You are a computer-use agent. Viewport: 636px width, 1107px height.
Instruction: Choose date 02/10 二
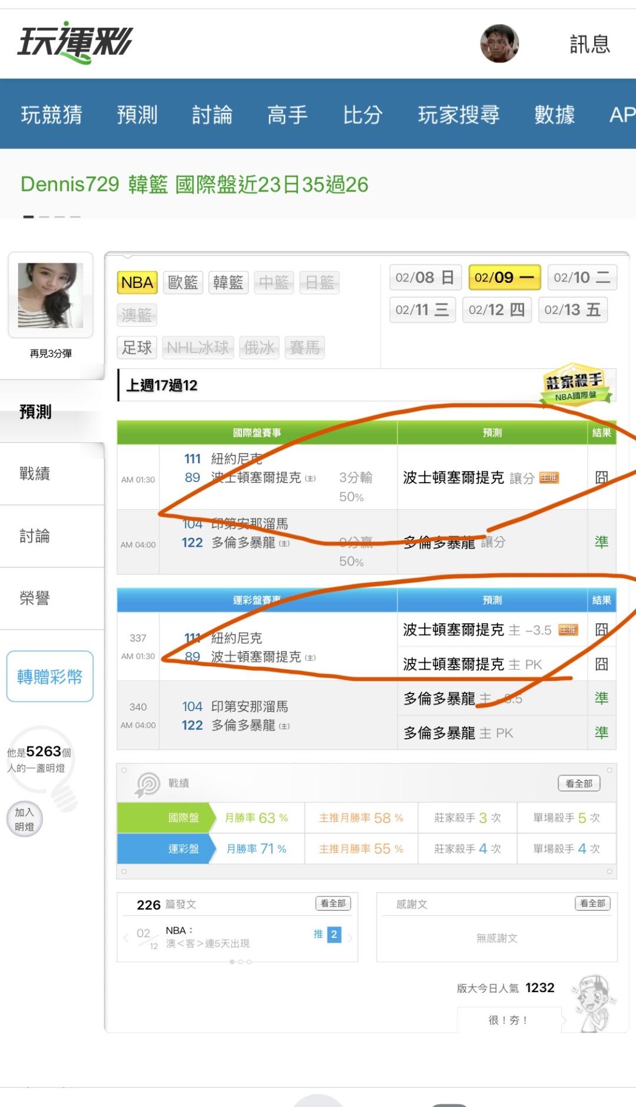[582, 277]
